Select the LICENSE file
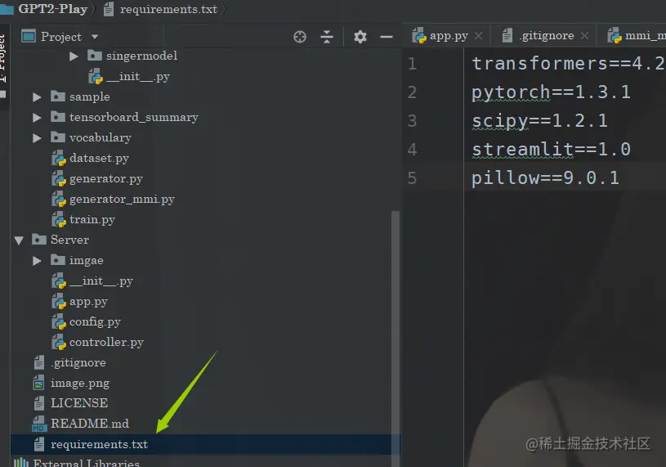666x467 pixels. [x=79, y=403]
